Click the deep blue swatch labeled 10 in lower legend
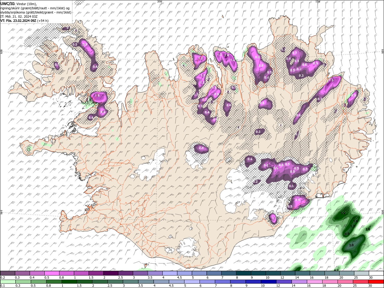The image size is (384, 288). pyautogui.click(x=268, y=282)
